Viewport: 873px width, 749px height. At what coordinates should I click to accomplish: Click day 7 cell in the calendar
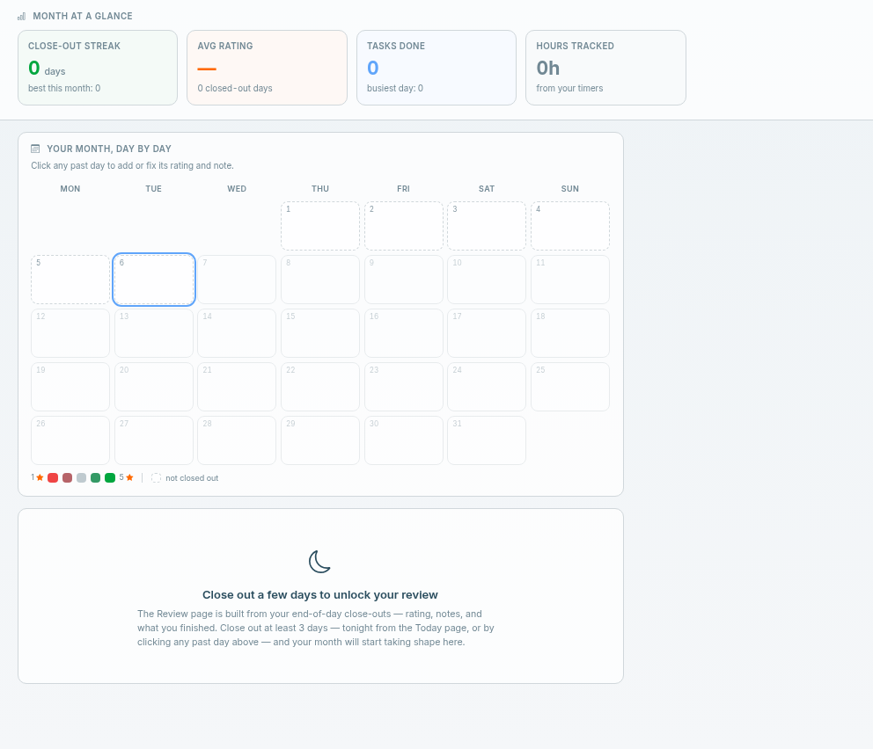point(237,280)
